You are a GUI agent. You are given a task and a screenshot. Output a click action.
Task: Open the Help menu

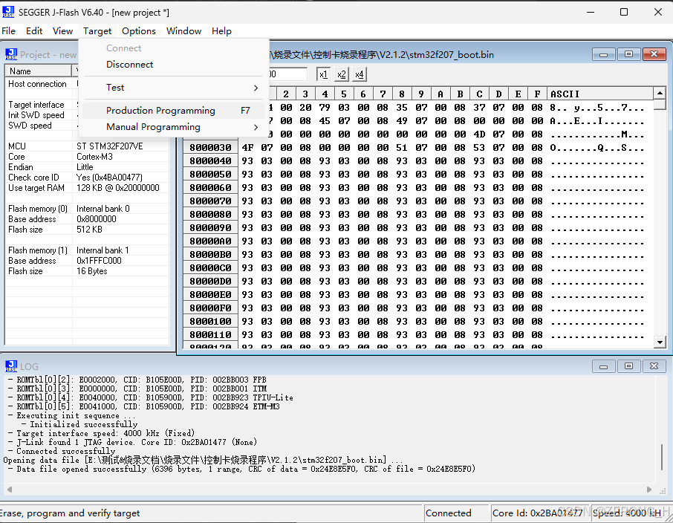[x=221, y=31]
